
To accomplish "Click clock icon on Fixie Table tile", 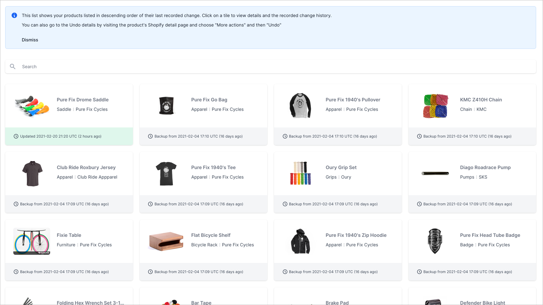I will pos(16,272).
